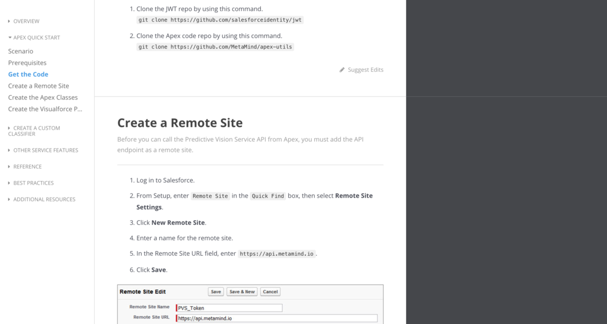Expand OTHER SERVICE FEATURES section arrow
This screenshot has height=324, width=607.
(x=9, y=150)
